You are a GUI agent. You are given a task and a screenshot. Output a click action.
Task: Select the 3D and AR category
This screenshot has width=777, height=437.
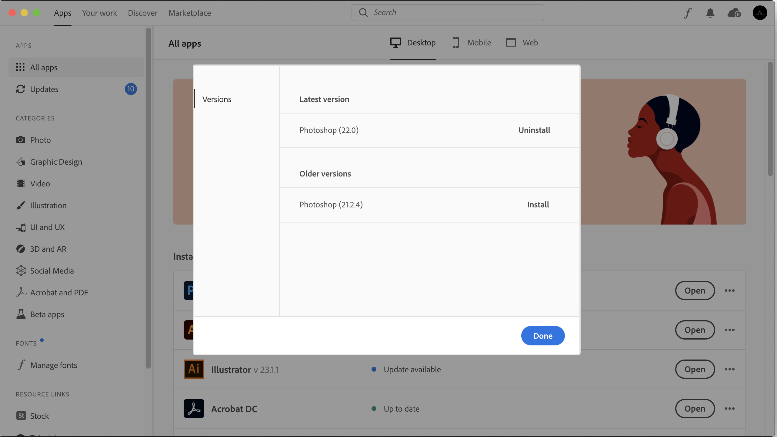pos(48,249)
